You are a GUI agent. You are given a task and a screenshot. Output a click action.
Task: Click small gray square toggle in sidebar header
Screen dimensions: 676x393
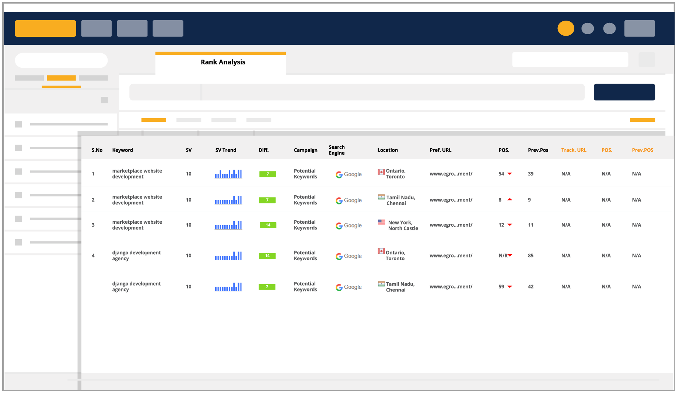pyautogui.click(x=104, y=100)
